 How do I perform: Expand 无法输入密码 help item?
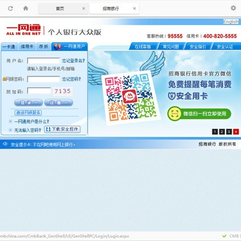click(x=27, y=130)
